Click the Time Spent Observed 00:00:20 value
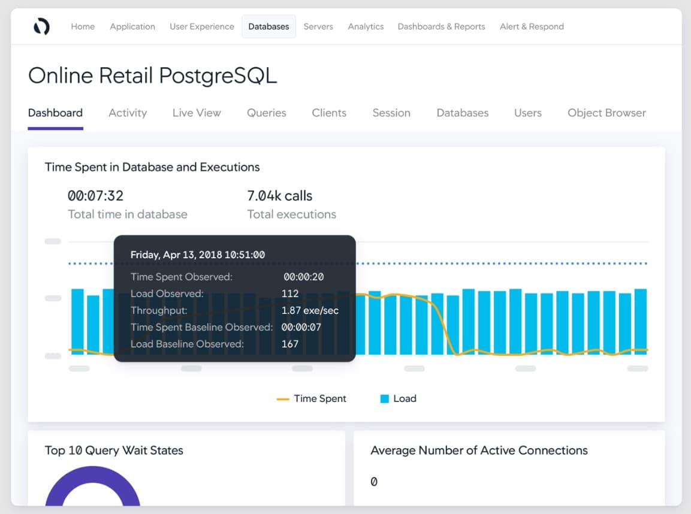 (x=303, y=277)
